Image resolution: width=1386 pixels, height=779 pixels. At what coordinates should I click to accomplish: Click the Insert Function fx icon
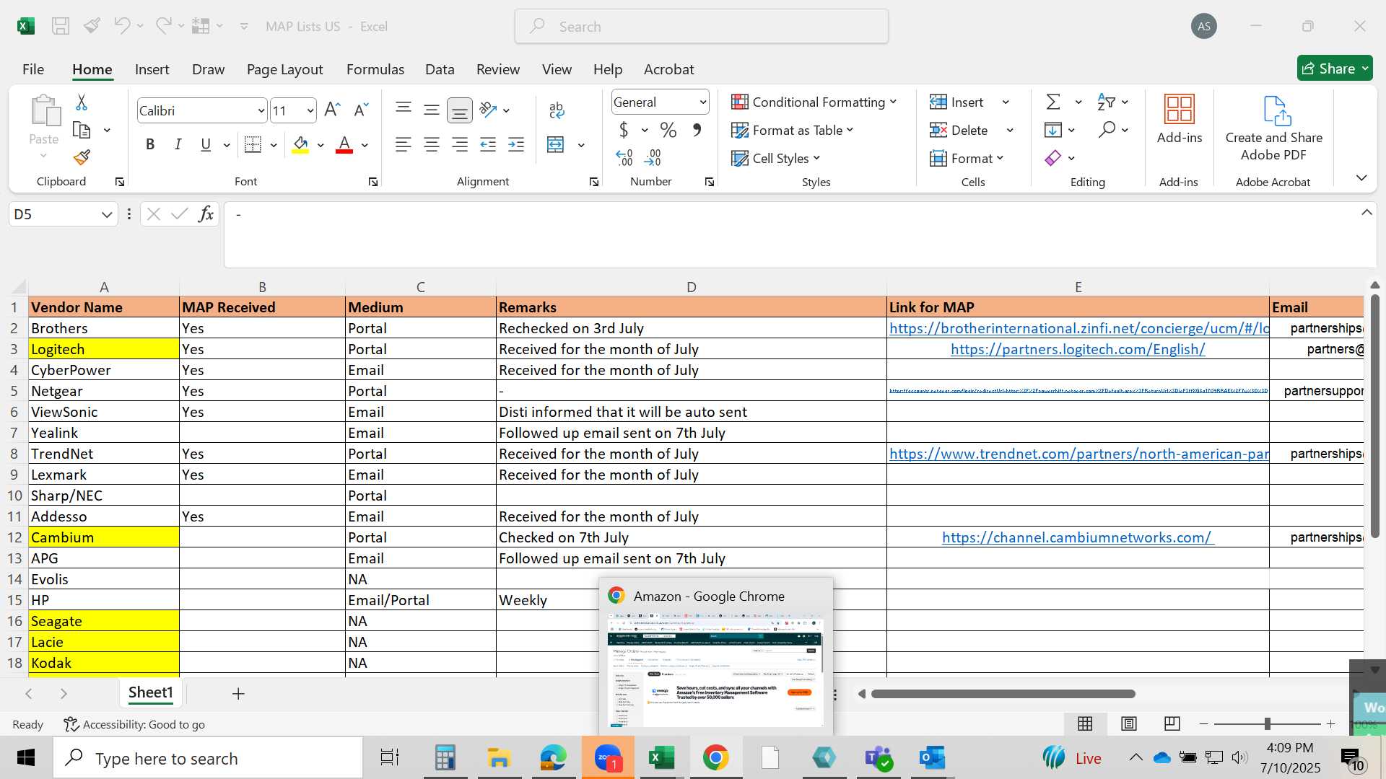pyautogui.click(x=206, y=214)
